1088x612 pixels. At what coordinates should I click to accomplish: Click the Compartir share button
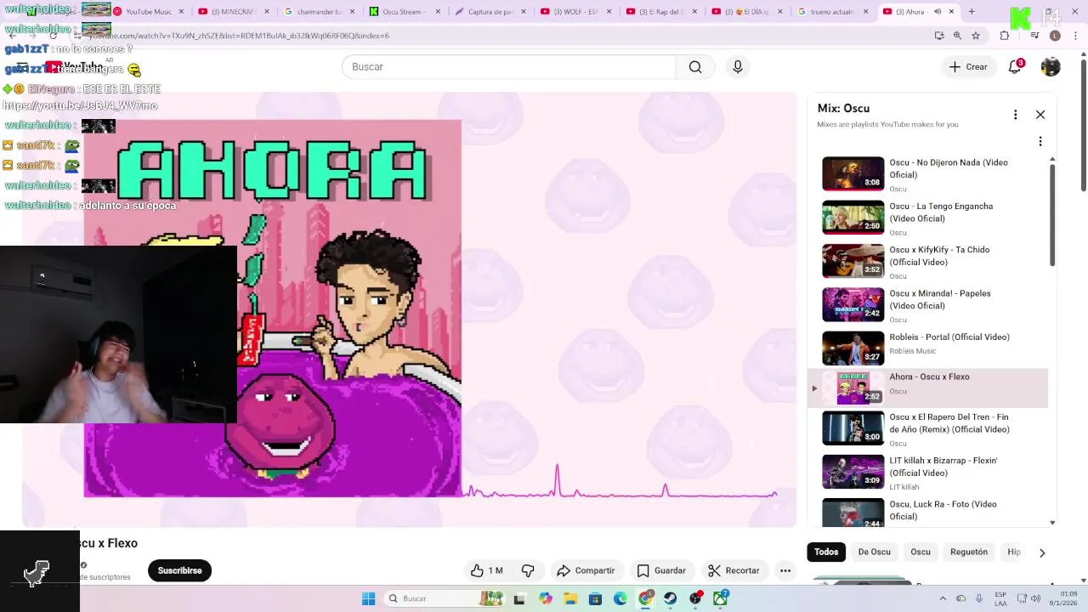pos(586,570)
